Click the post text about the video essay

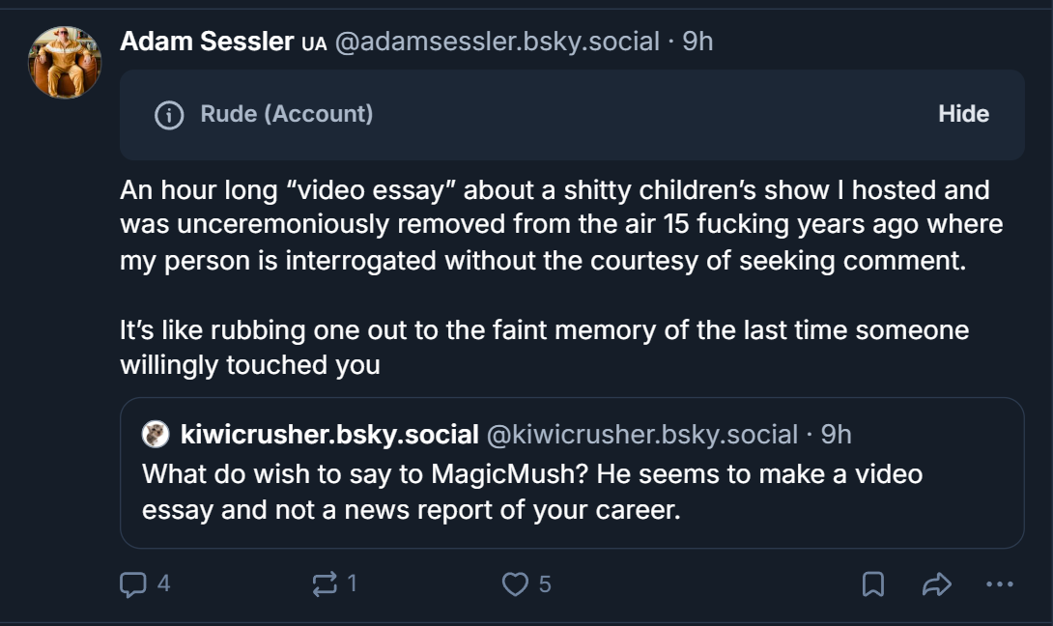coord(561,277)
